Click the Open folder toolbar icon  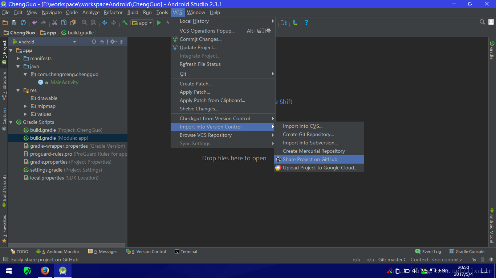point(5,22)
